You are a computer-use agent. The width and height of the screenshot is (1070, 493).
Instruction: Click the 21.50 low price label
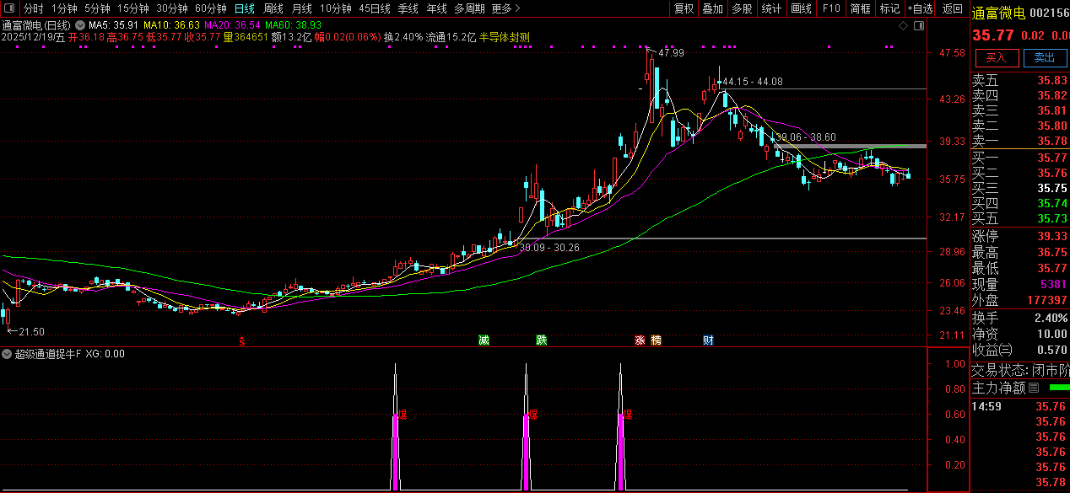pos(31,332)
